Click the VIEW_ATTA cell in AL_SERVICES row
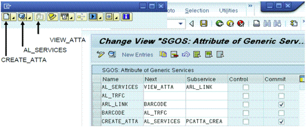This screenshot has width=306, height=127. (164, 88)
